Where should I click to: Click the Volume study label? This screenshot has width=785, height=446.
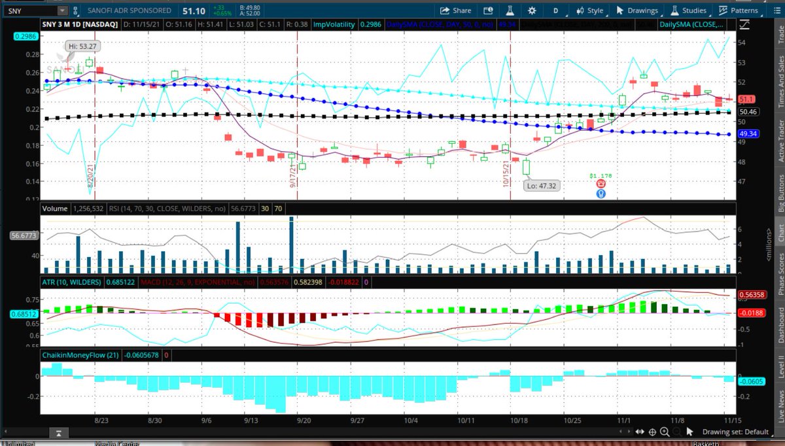pyautogui.click(x=56, y=209)
